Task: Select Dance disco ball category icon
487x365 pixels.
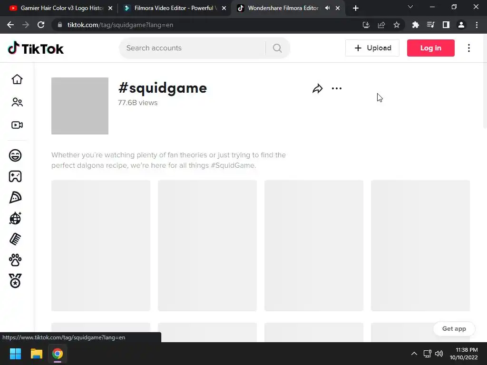Action: 15,218
